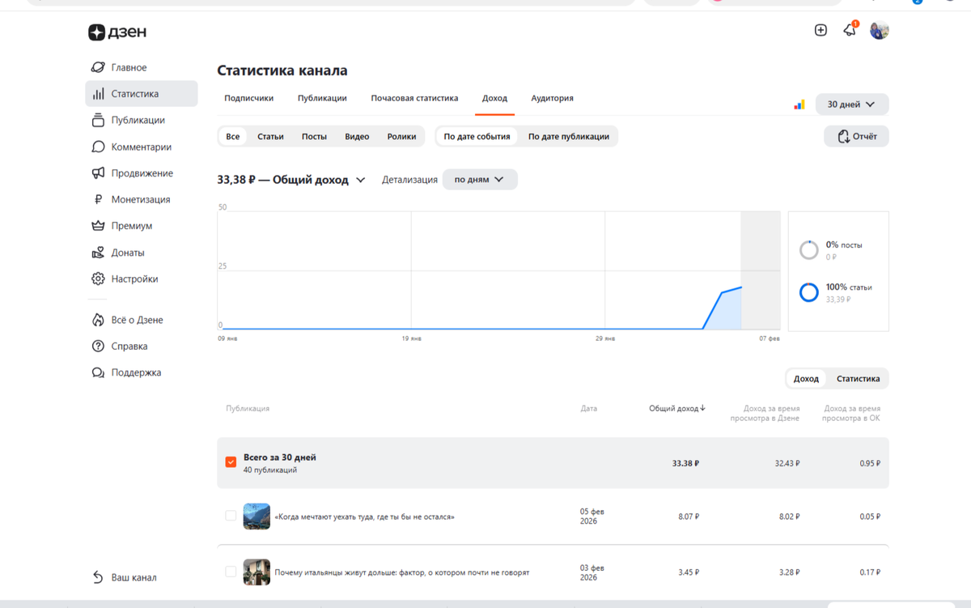Open the profile avatar menu
Viewport: 971px width, 608px height.
880,31
